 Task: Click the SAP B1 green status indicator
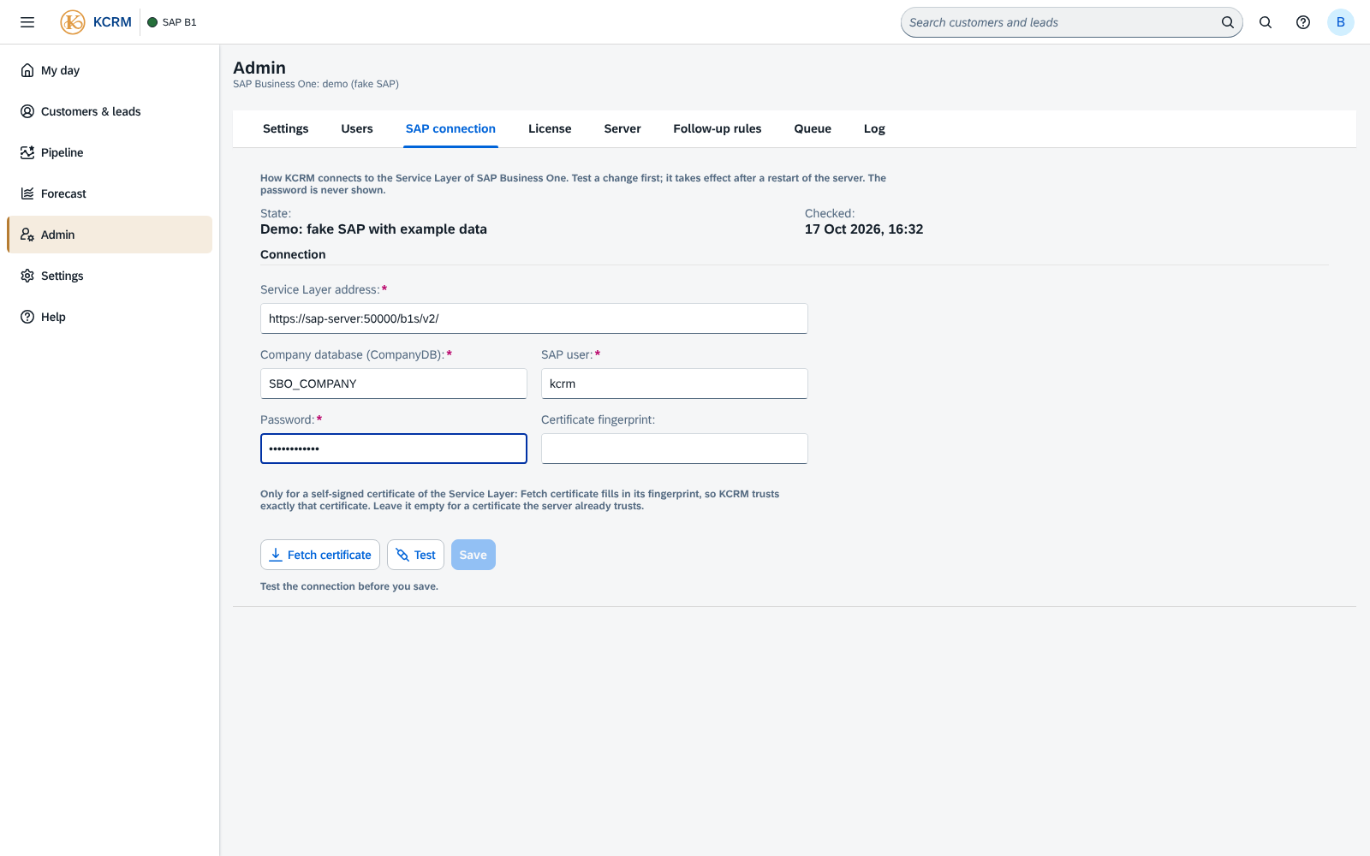click(x=152, y=22)
